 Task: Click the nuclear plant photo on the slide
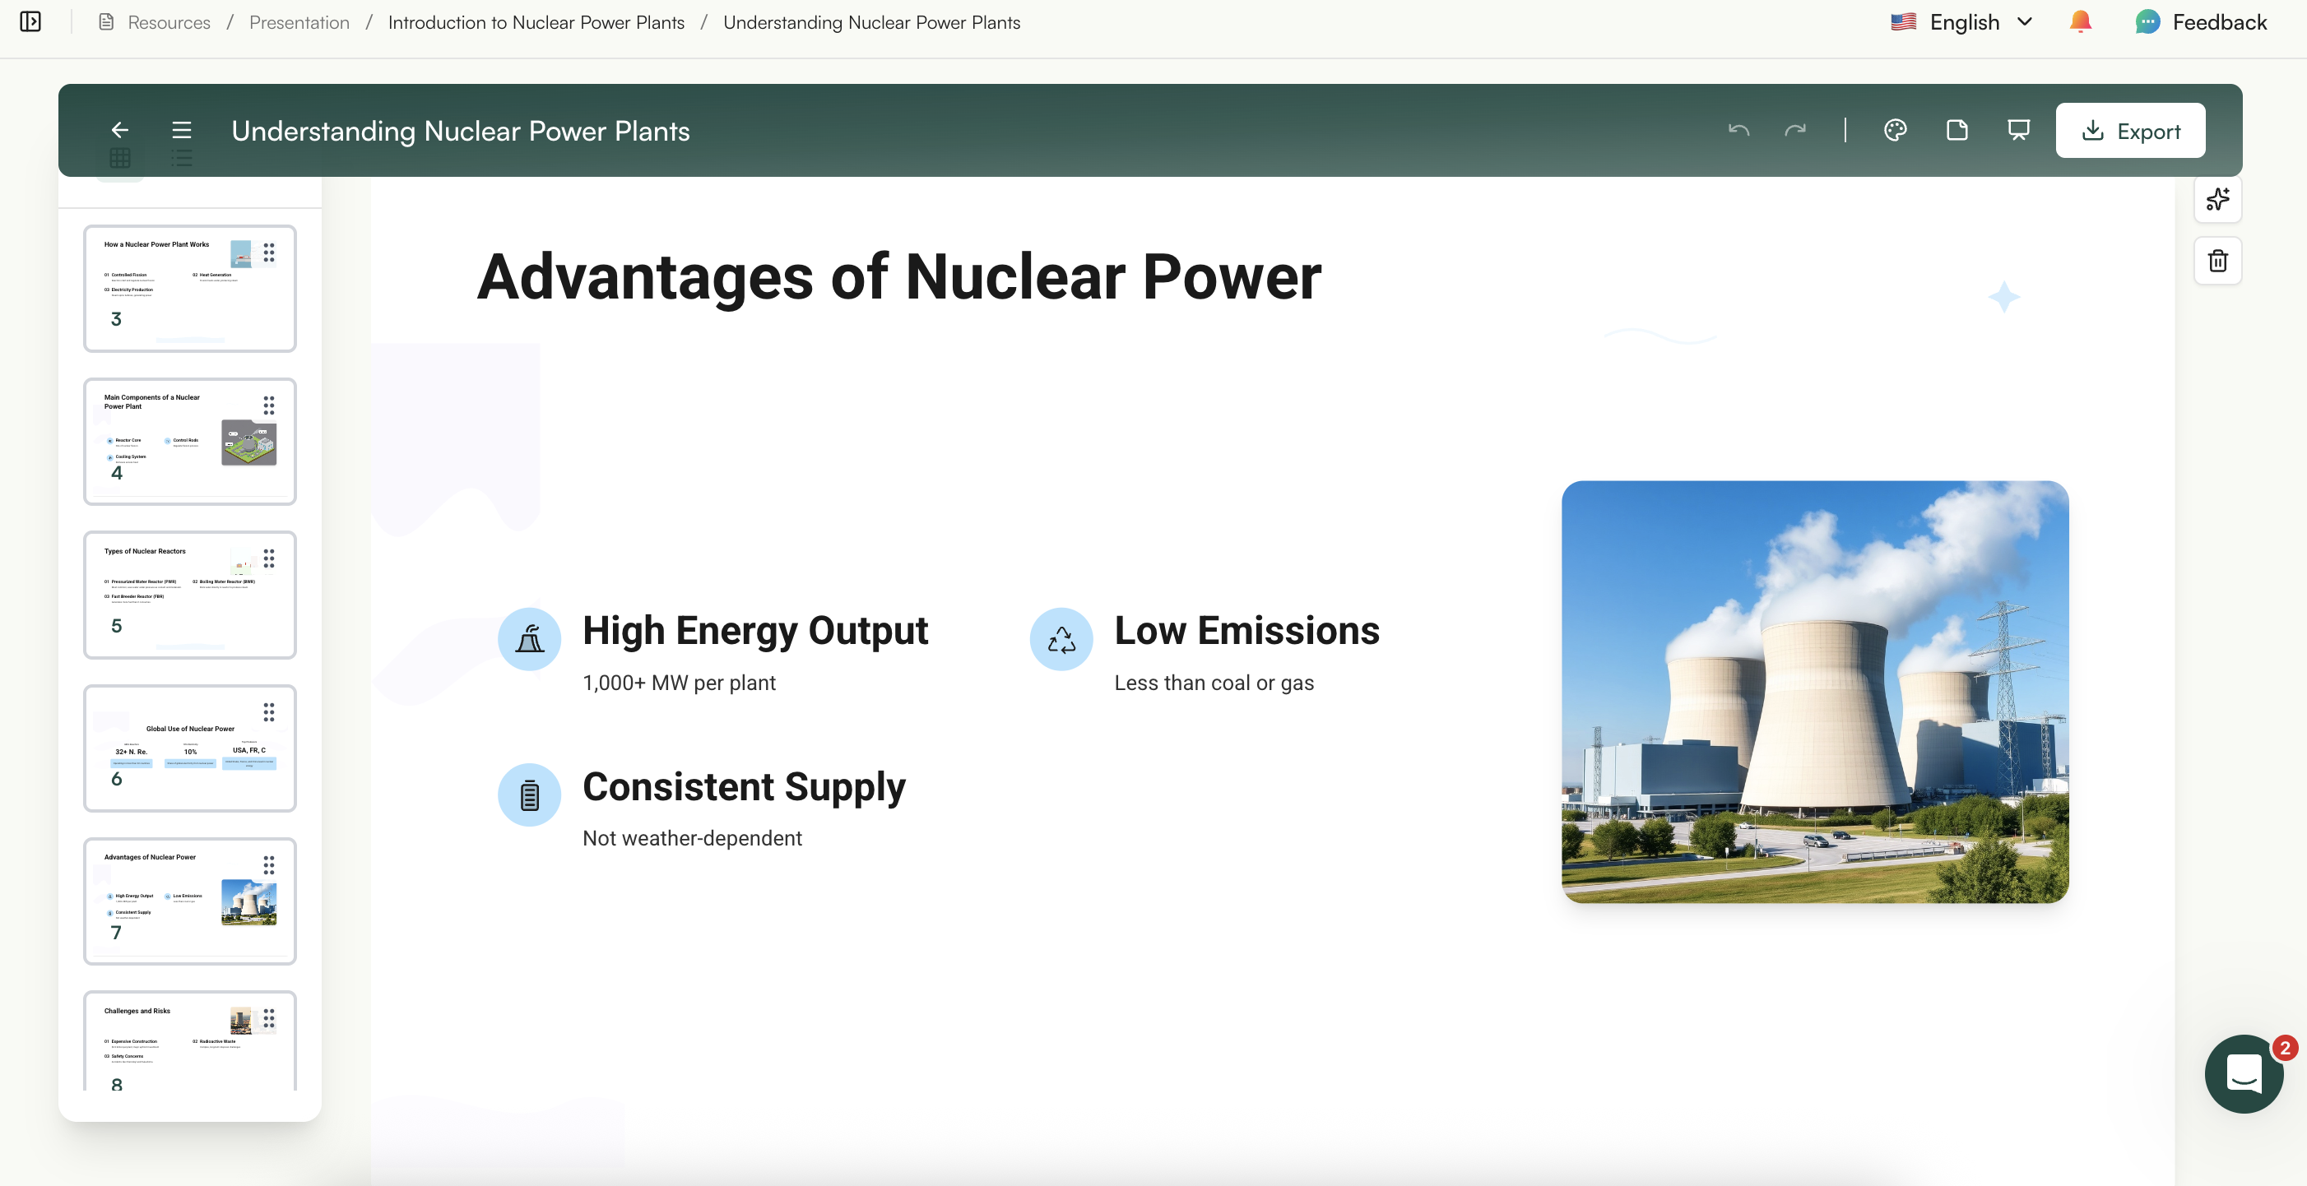point(1814,692)
